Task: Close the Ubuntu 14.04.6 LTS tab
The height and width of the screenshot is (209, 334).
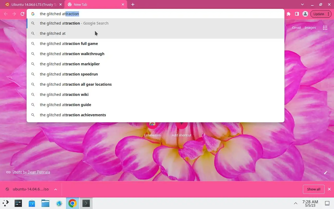Action: 61,4
